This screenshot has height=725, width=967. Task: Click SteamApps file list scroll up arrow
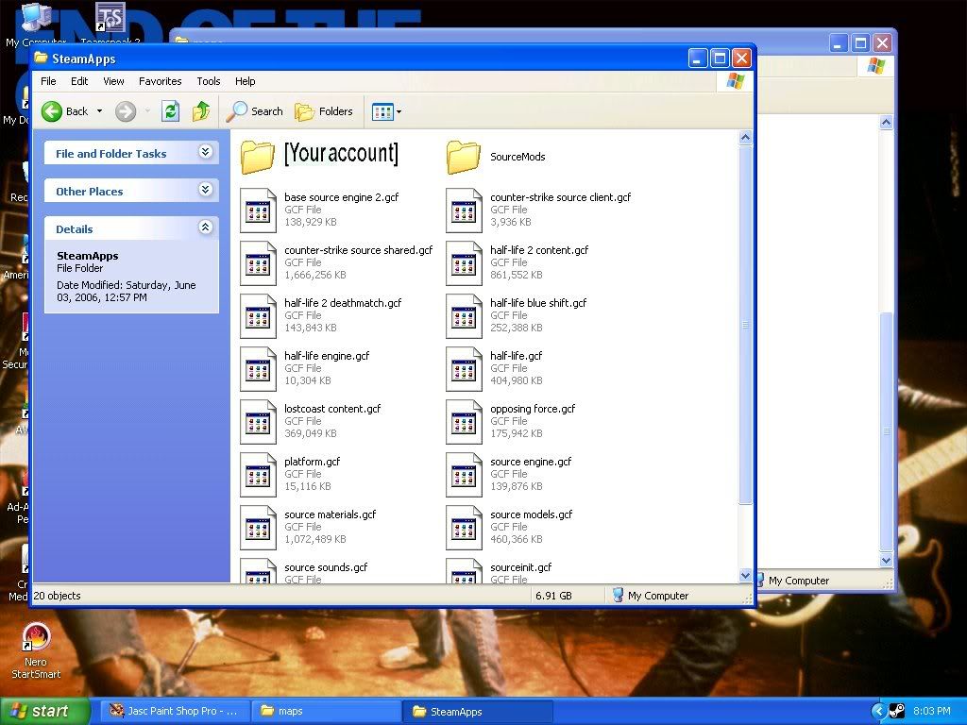745,138
